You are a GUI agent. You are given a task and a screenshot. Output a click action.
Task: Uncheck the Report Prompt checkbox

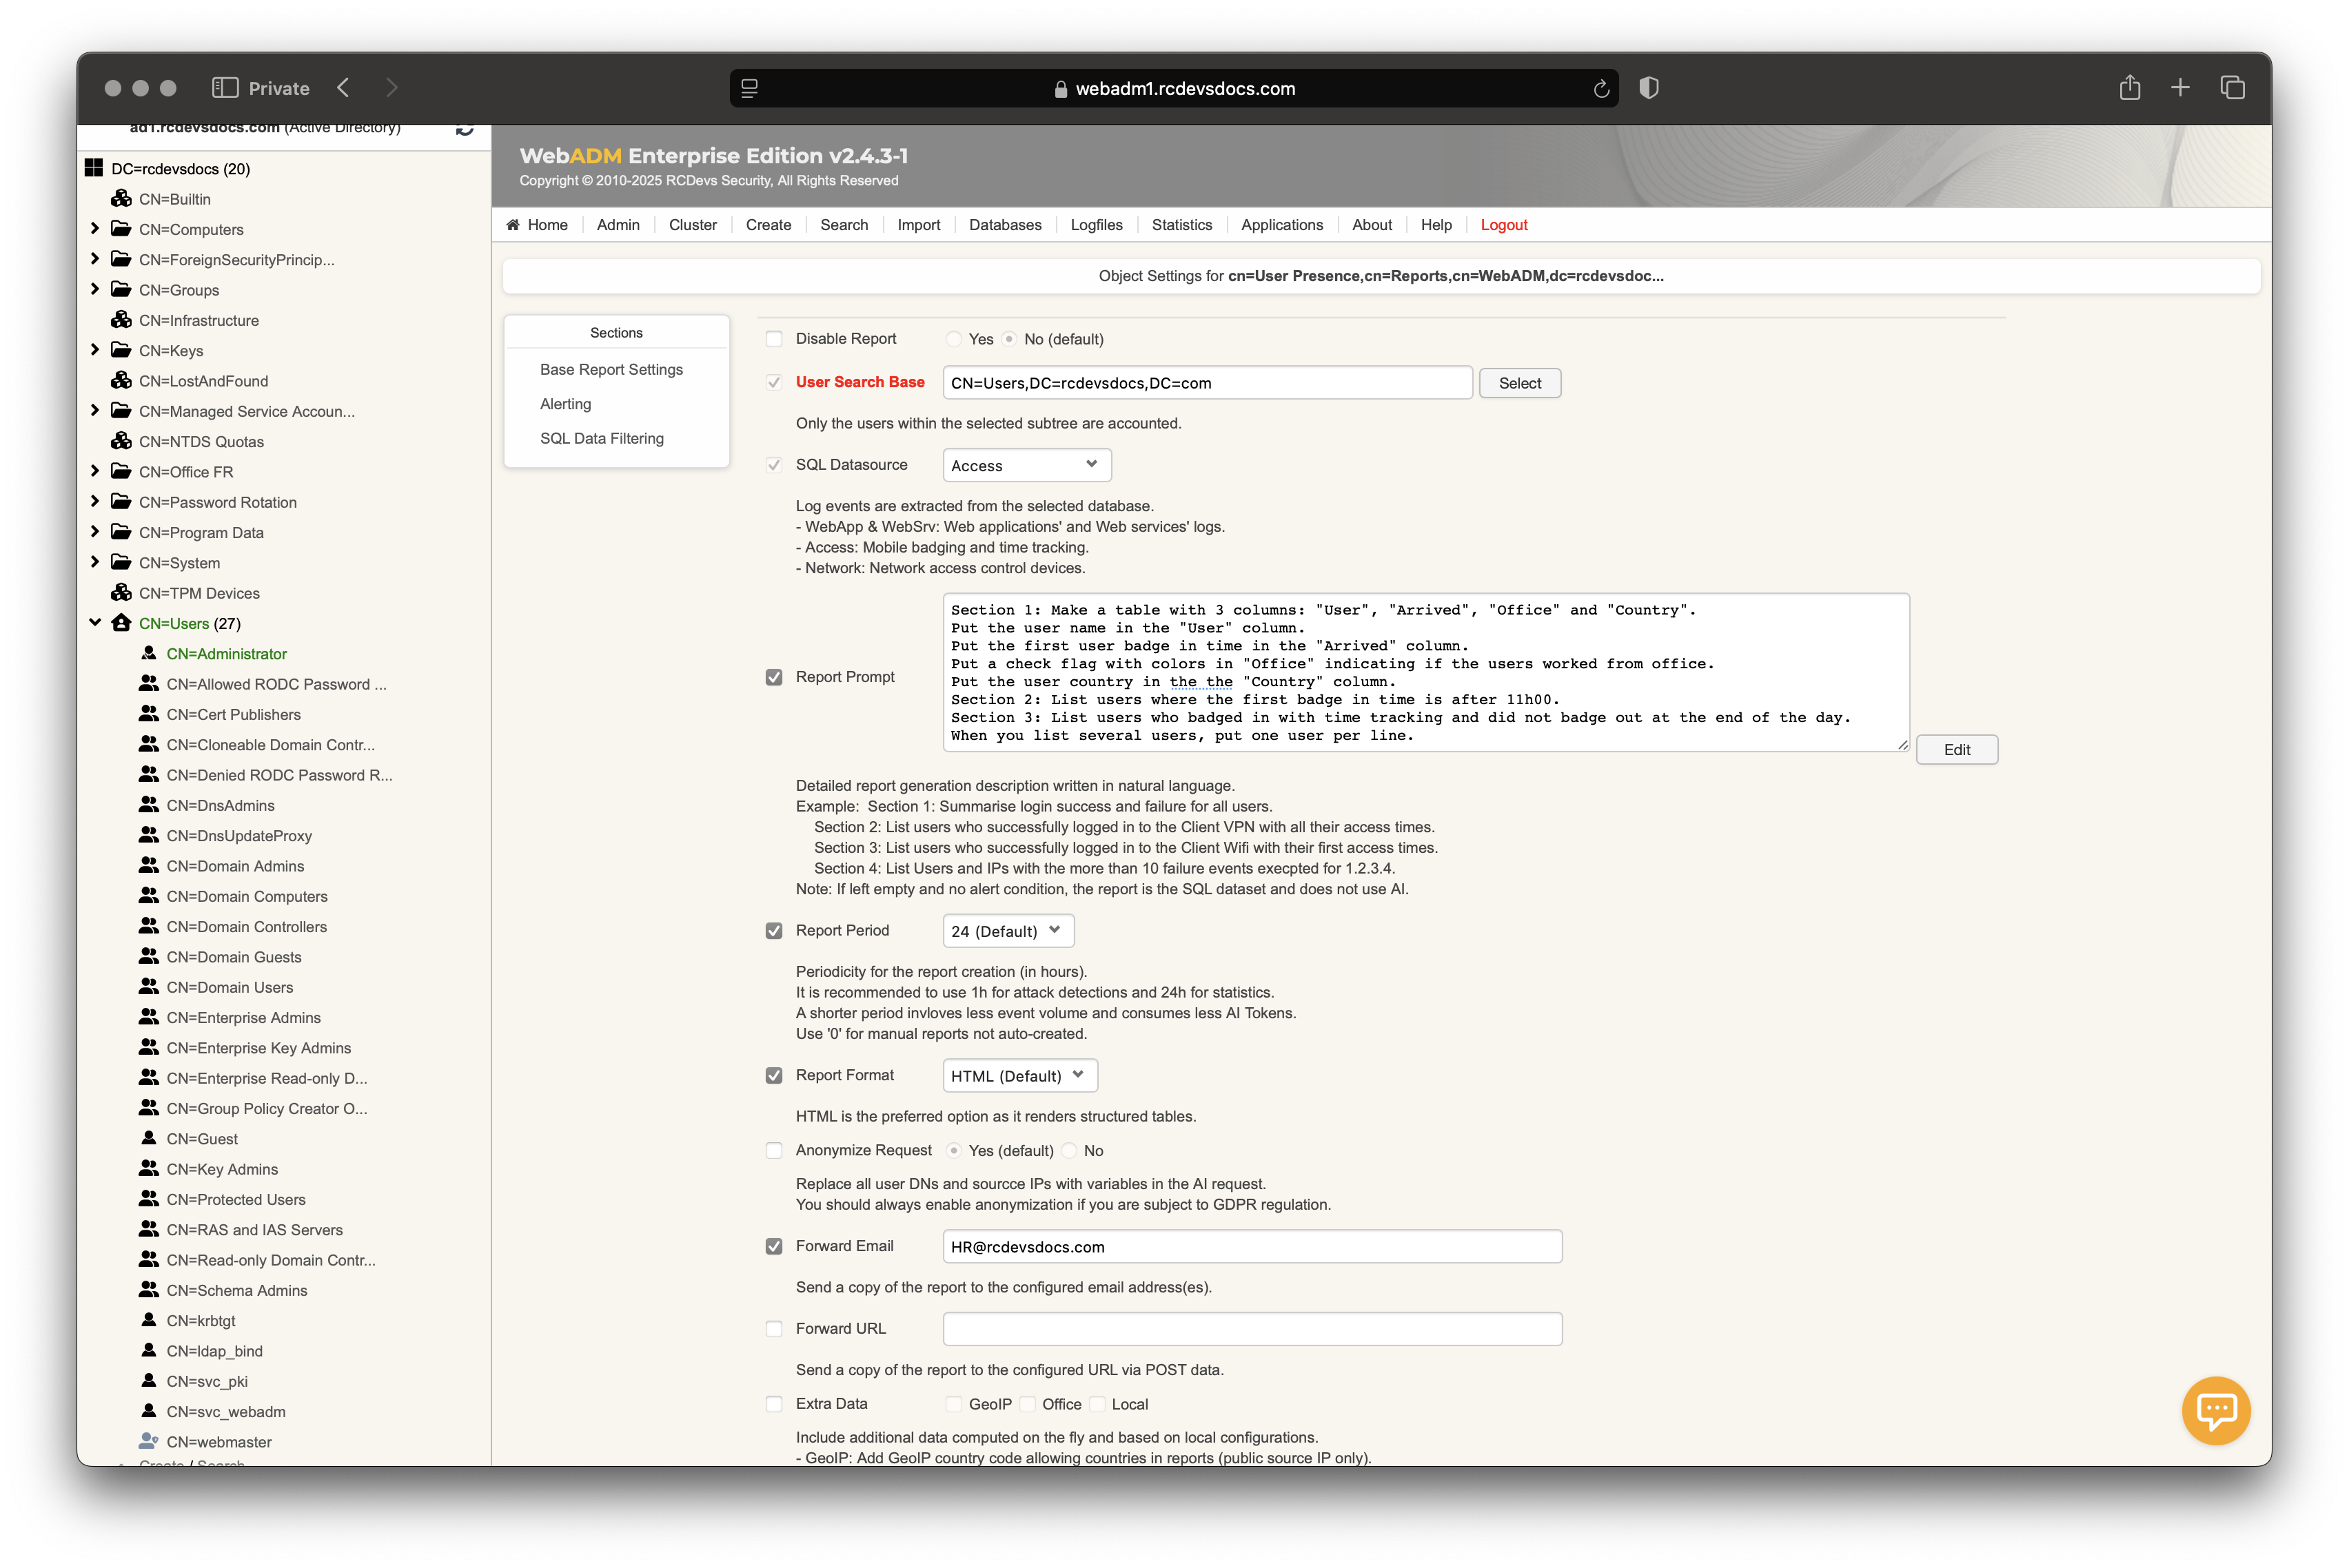[x=773, y=677]
